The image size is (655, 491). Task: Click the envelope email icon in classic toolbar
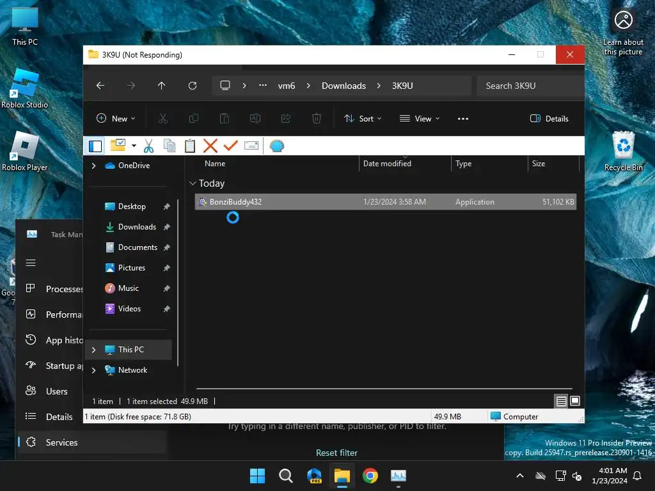(x=251, y=145)
